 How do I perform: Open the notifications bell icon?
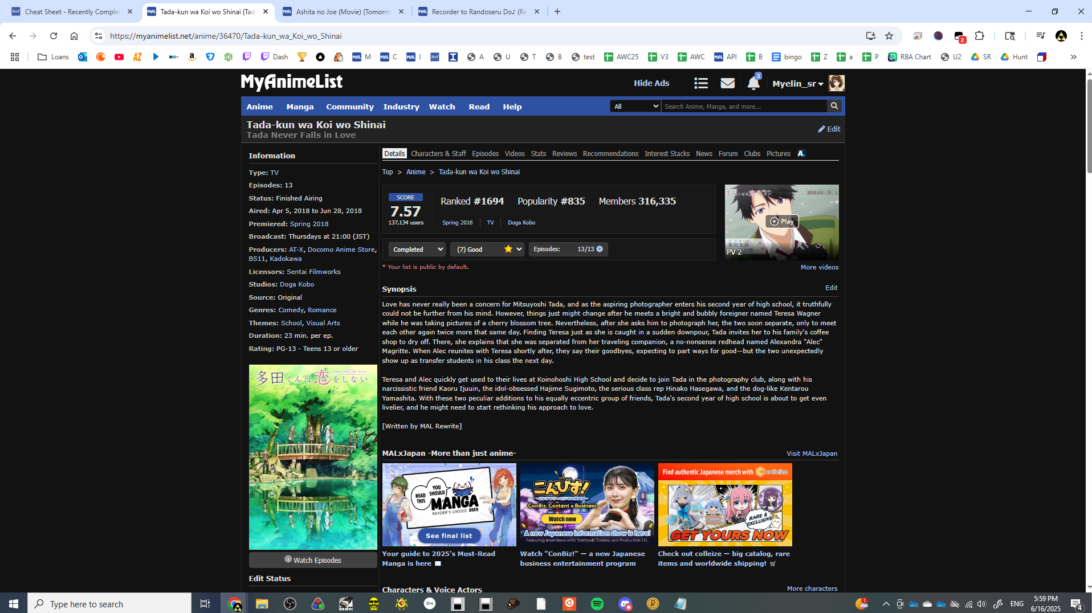click(753, 84)
